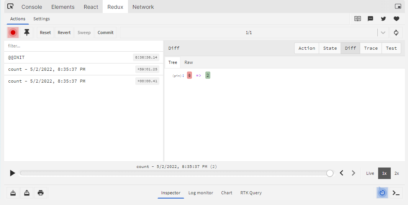408x205 pixels.
Task: Switch inspector to Trace view
Action: click(371, 48)
